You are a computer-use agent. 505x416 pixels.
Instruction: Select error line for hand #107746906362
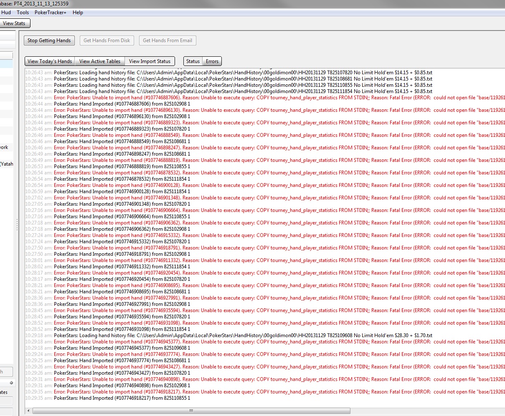click(265, 223)
